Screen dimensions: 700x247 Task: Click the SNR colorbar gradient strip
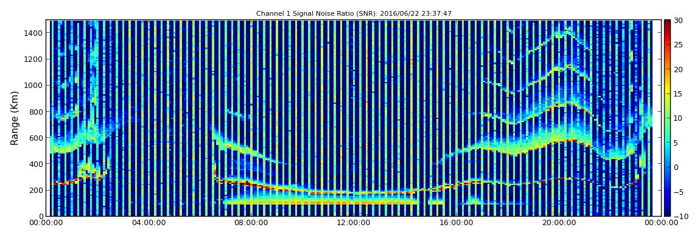tap(667, 118)
